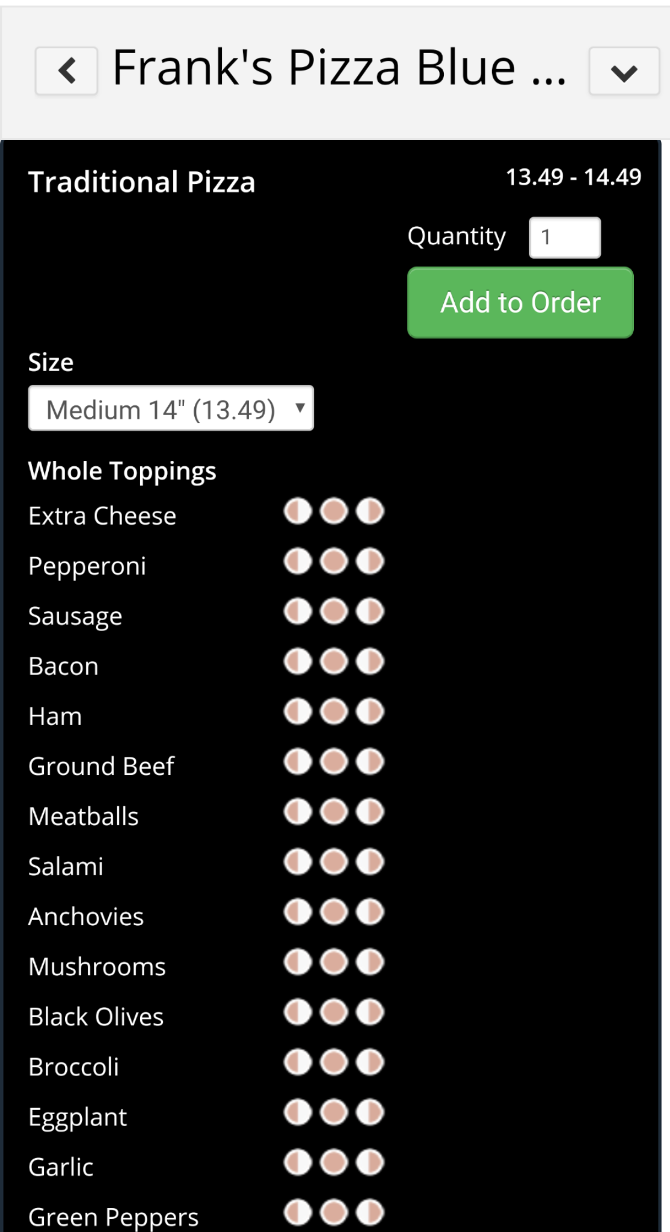Toggle Black Olives on left half
The image size is (670, 1232).
[x=298, y=1012]
